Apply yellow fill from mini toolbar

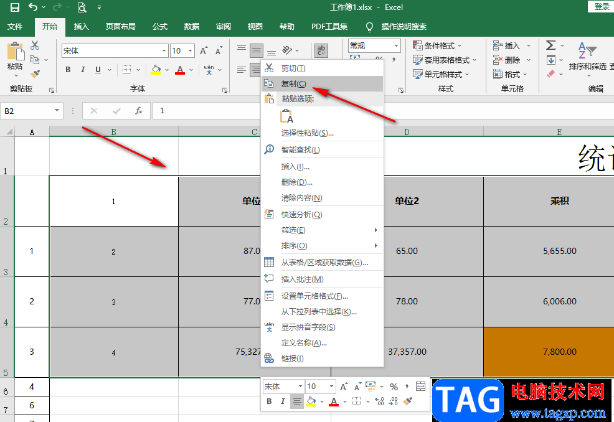[311, 401]
